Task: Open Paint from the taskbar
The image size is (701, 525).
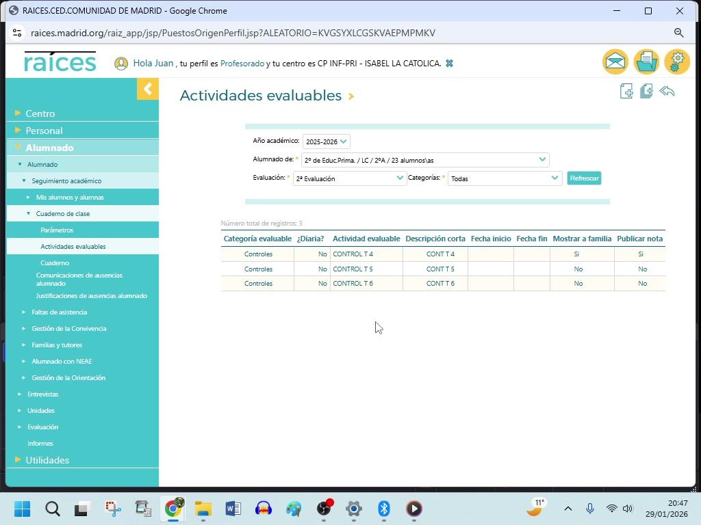Action: 293,509
